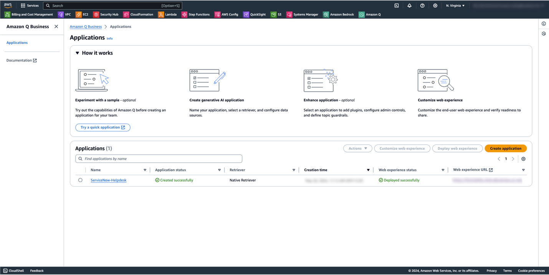Screen dimensions: 549x275
Task: Open Terms link in footer
Action: [x=507, y=271]
